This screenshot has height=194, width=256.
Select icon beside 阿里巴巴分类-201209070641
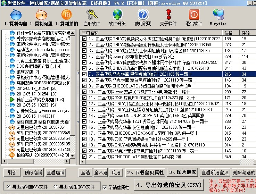pyautogui.click(x=12, y=127)
